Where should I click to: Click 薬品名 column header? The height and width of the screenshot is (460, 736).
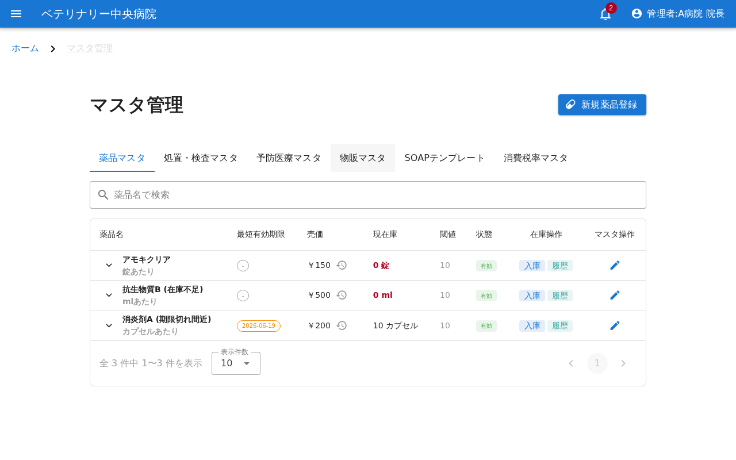click(112, 235)
